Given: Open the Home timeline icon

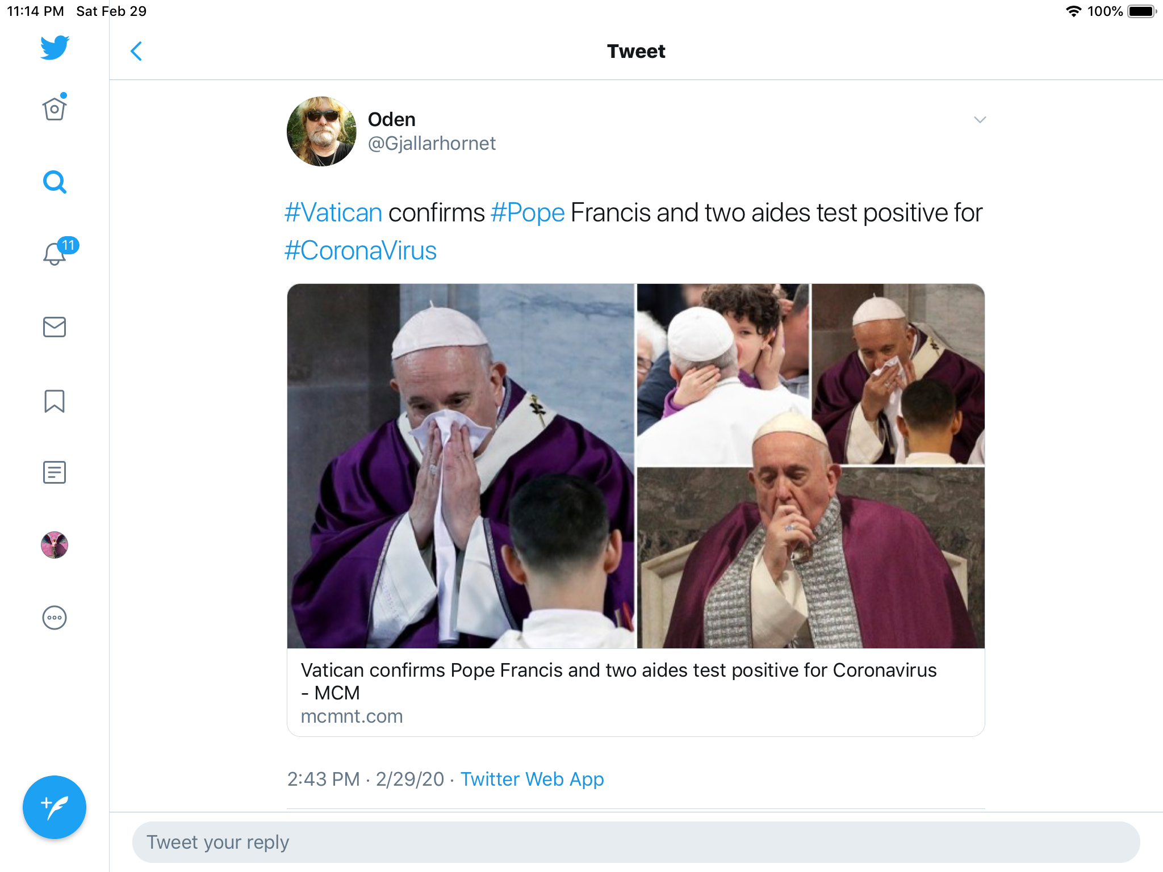Looking at the screenshot, I should coord(55,108).
